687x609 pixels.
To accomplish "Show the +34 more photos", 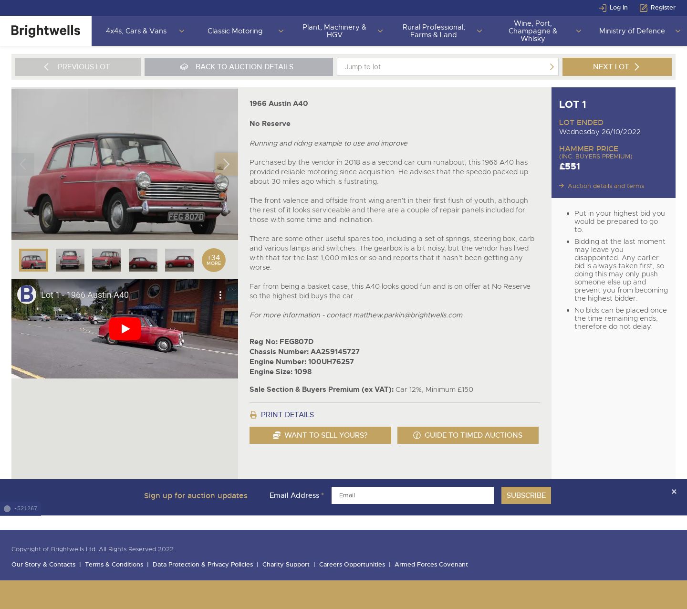I will point(214,260).
